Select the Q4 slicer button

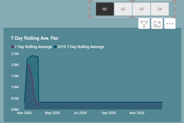pyautogui.click(x=160, y=9)
